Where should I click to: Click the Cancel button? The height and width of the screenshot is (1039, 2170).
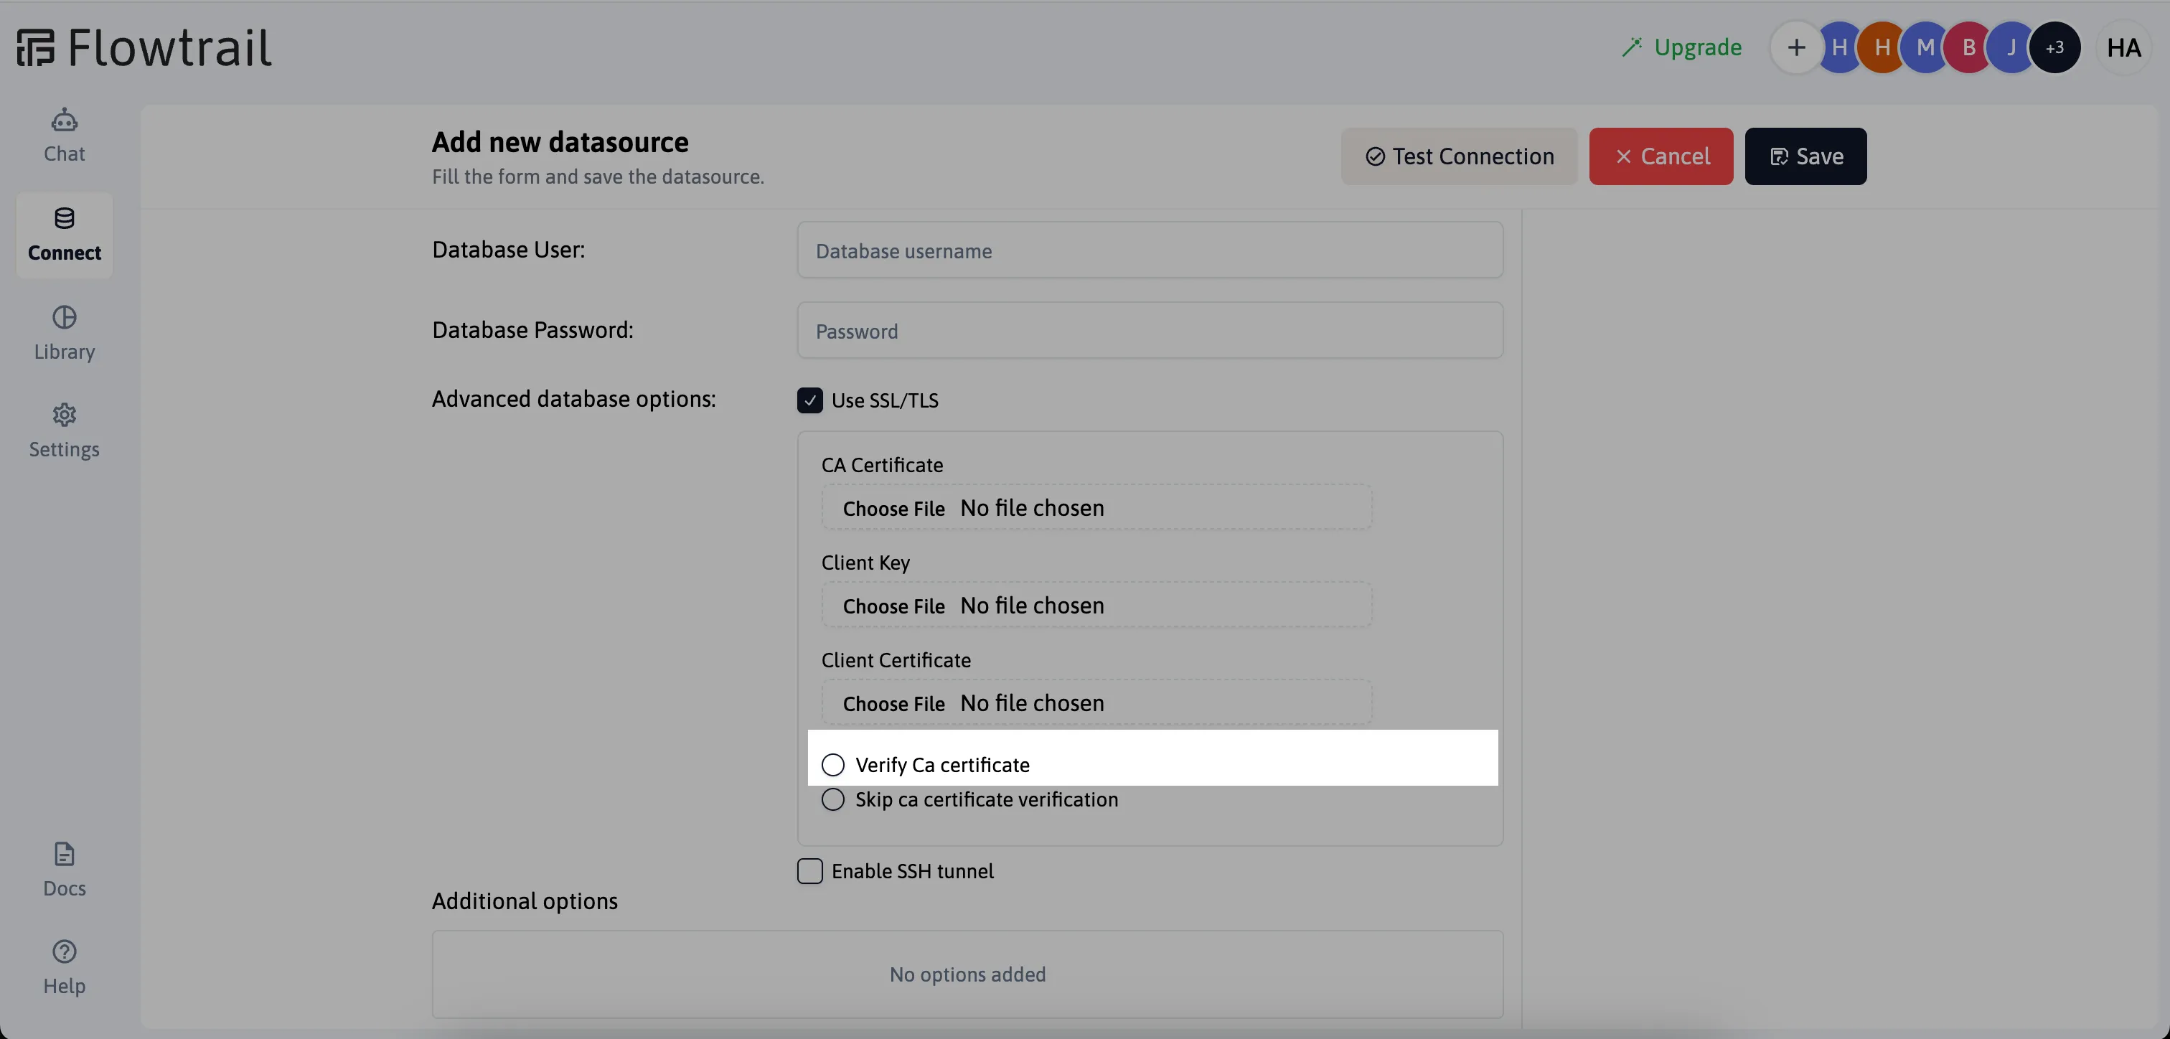coord(1661,156)
